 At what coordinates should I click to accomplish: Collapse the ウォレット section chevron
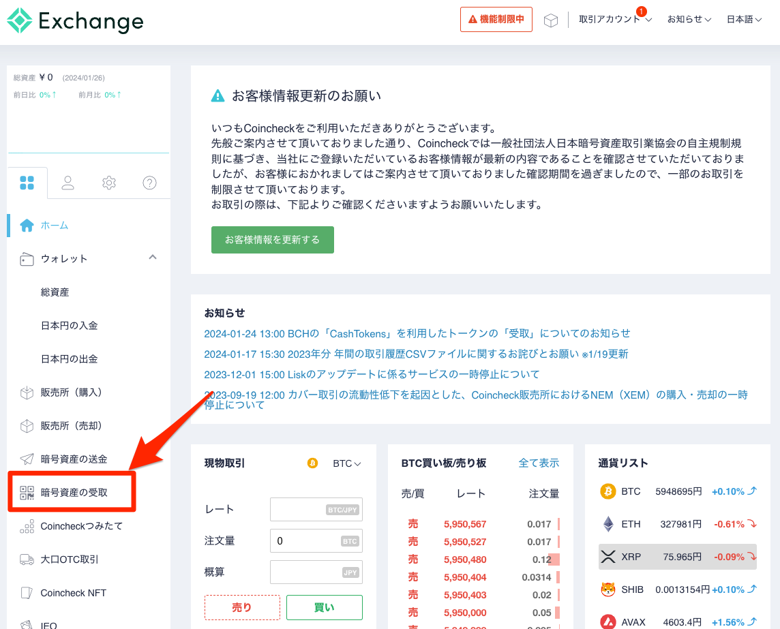(x=153, y=257)
